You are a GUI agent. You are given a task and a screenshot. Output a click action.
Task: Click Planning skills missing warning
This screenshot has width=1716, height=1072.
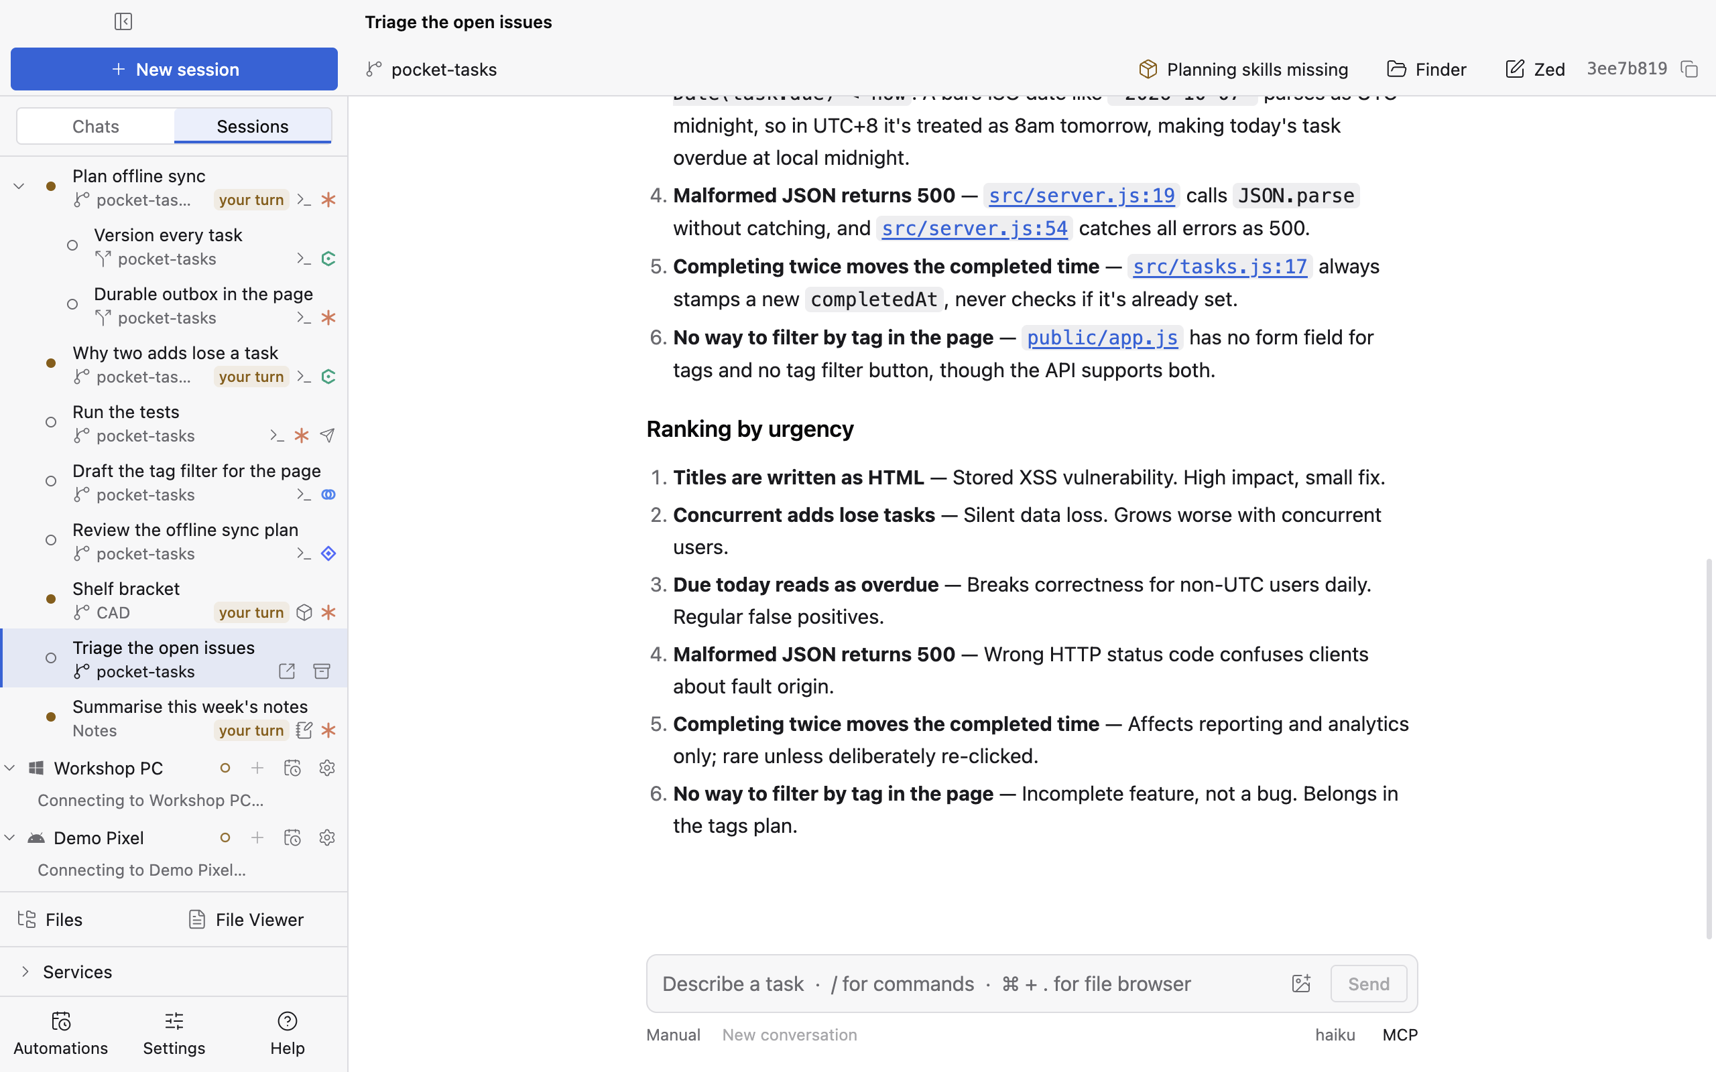pyautogui.click(x=1243, y=70)
